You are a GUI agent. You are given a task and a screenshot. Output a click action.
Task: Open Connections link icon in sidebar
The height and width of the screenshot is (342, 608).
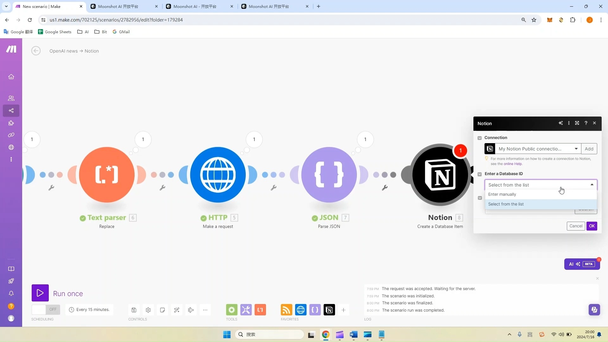(x=11, y=135)
